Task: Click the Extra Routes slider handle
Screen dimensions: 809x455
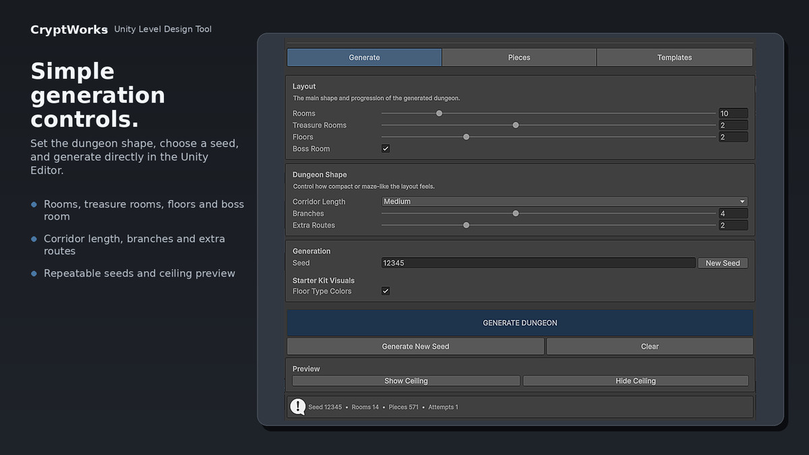Action: (x=466, y=225)
